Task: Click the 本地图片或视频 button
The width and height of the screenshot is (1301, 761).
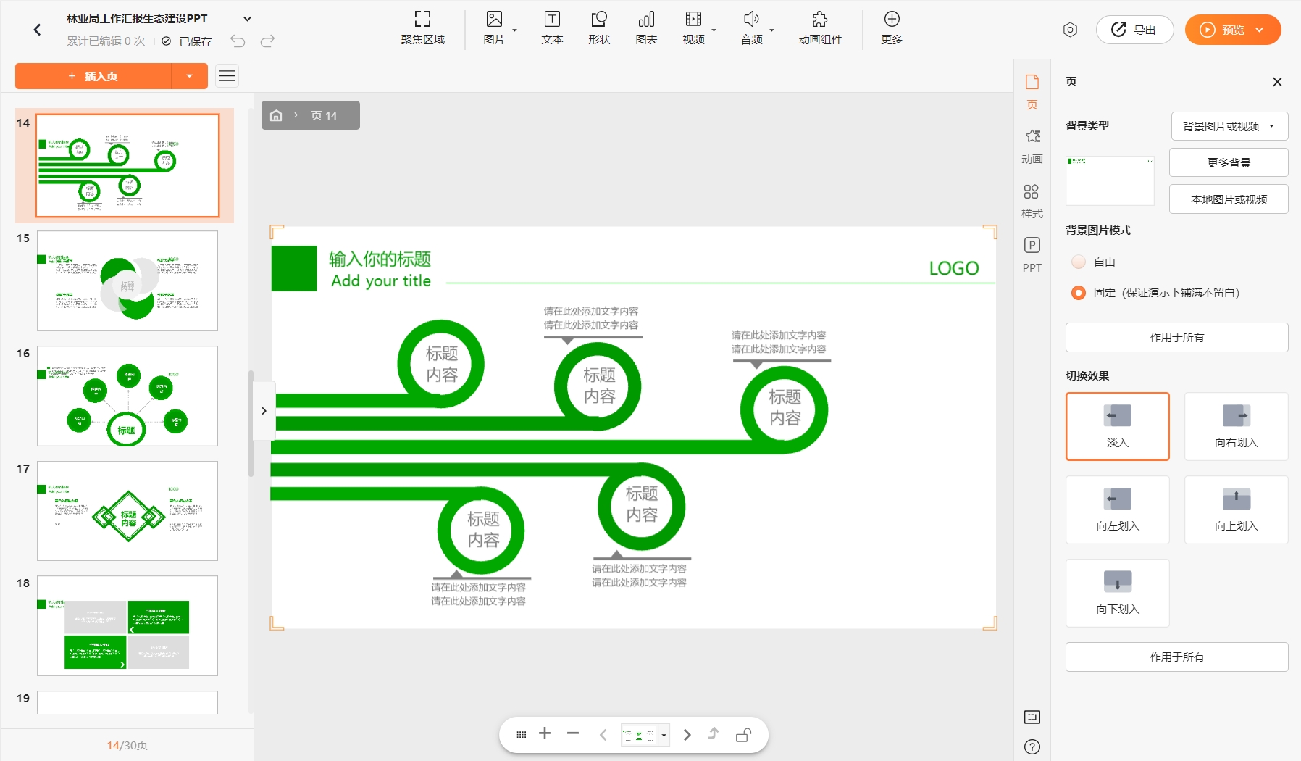Action: [x=1229, y=199]
